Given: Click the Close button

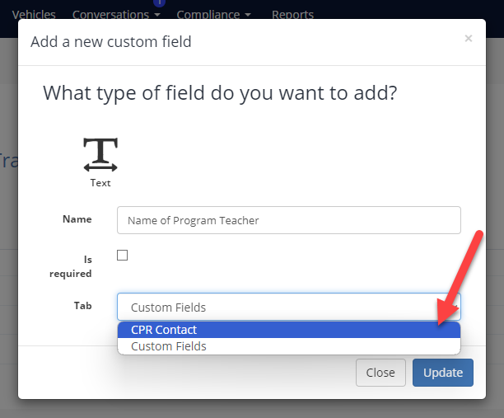Looking at the screenshot, I should point(380,373).
